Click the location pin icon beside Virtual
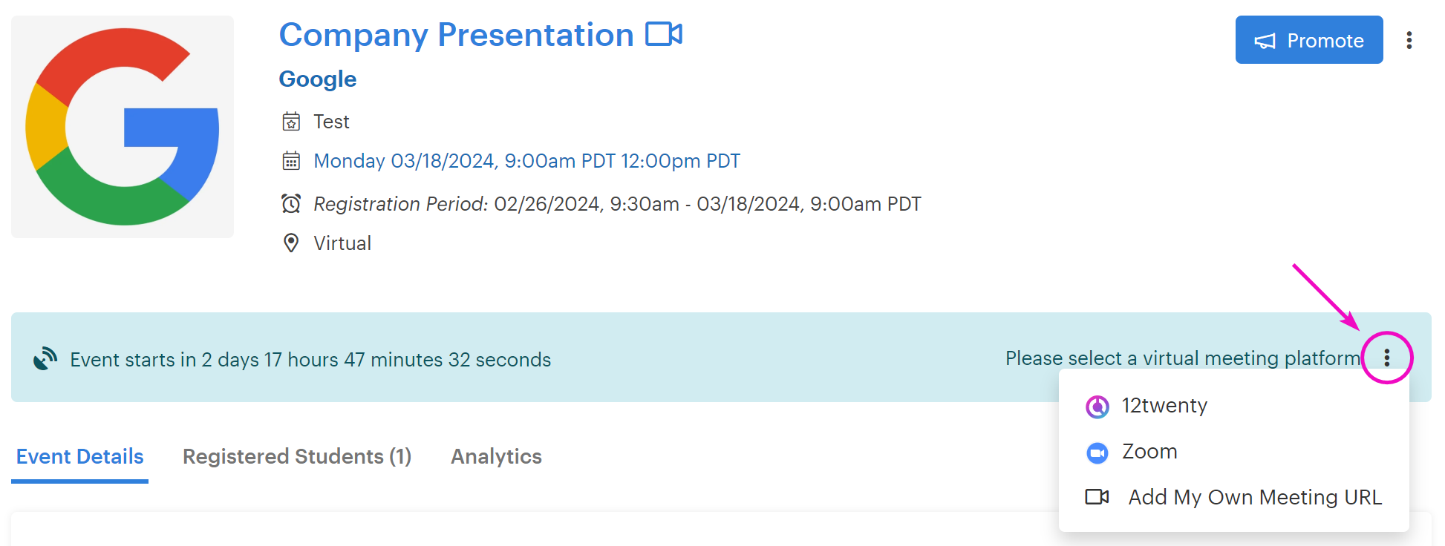Image resolution: width=1445 pixels, height=546 pixels. pyautogui.click(x=291, y=243)
